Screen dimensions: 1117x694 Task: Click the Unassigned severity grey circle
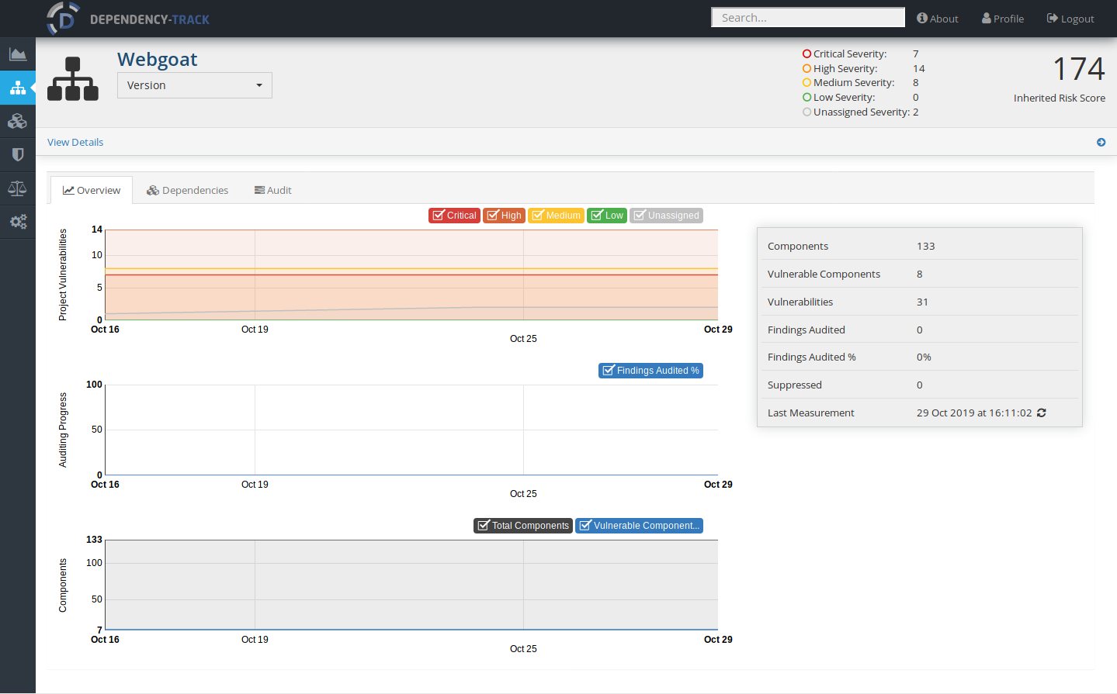coord(807,112)
